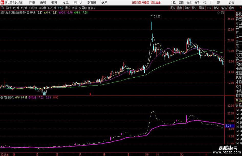Screen dimensions: 242x156
Task: Click the 多空线: 17.02 indicator value
Action: pos(36,98)
